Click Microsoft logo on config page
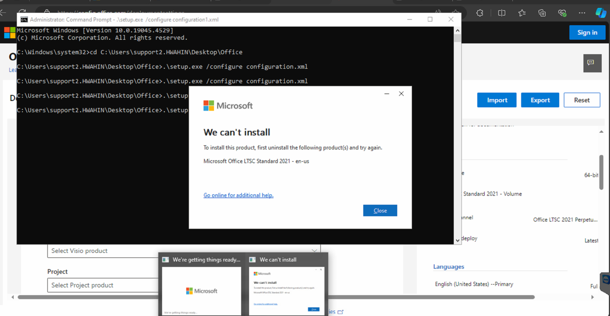The width and height of the screenshot is (610, 316). point(10,32)
